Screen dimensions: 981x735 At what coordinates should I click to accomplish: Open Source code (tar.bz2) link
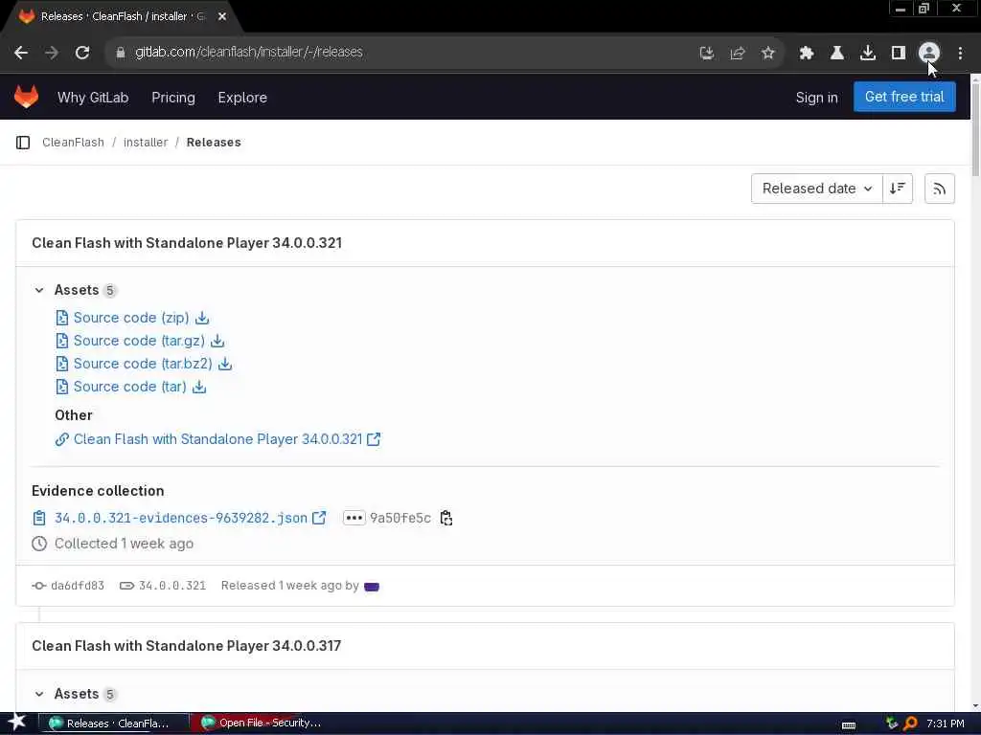pos(143,364)
